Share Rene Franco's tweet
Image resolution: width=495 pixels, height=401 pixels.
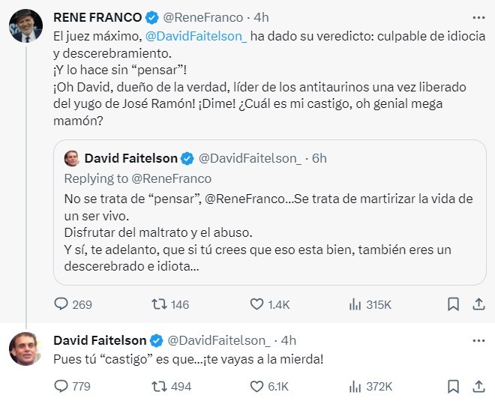point(478,304)
